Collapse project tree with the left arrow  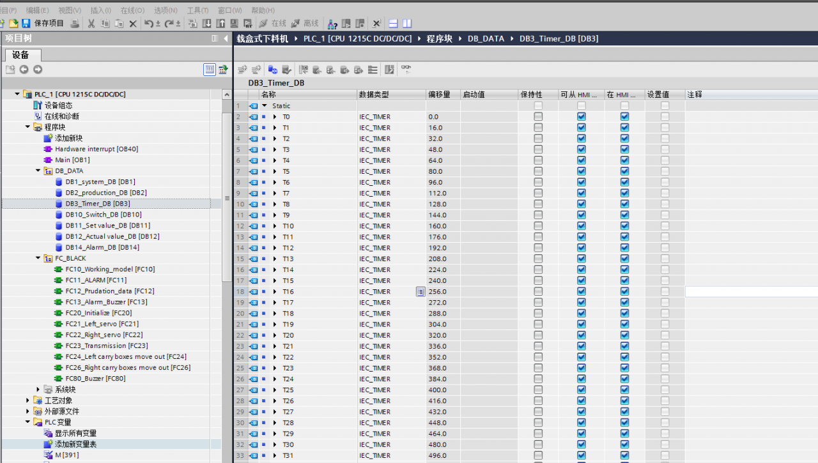226,39
